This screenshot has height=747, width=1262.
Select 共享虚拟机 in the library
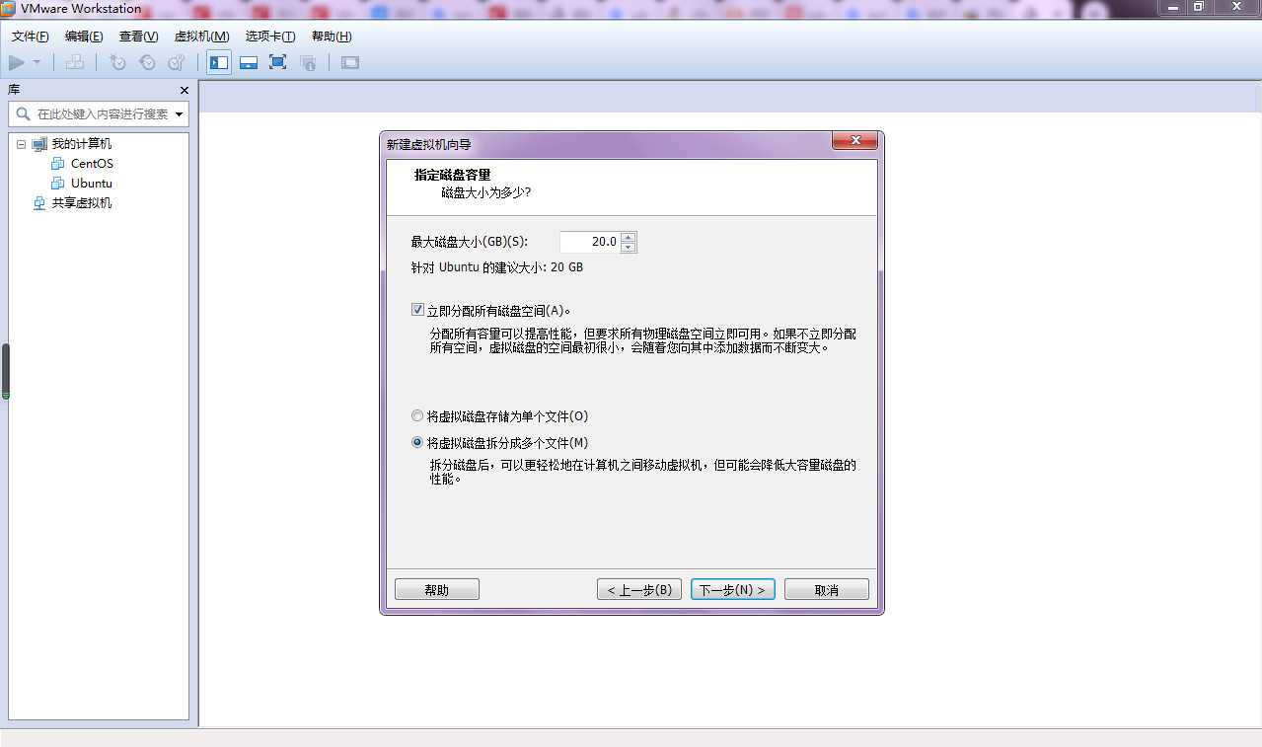82,203
